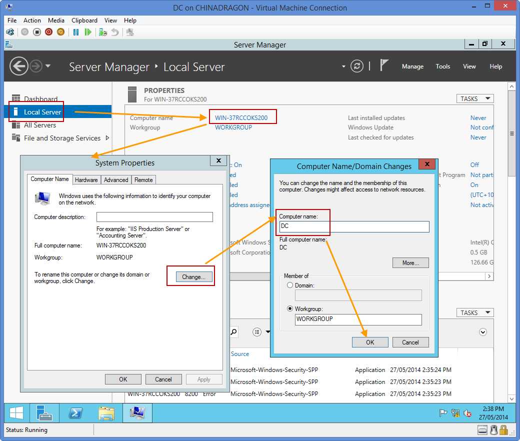Click the Workgroup text field
The width and height of the screenshot is (520, 441).
pos(358,319)
